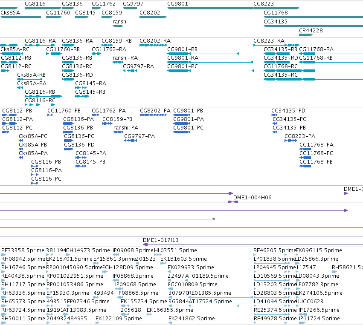Click the CG11762 gene label
Image resolution: width=363 pixels, height=325 pixels.
pyautogui.click(x=104, y=4)
